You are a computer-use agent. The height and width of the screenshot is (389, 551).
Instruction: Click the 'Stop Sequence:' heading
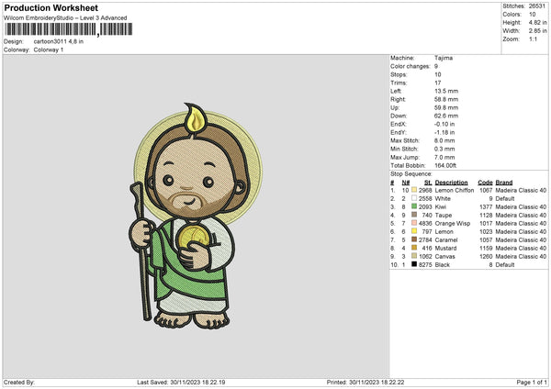click(411, 173)
